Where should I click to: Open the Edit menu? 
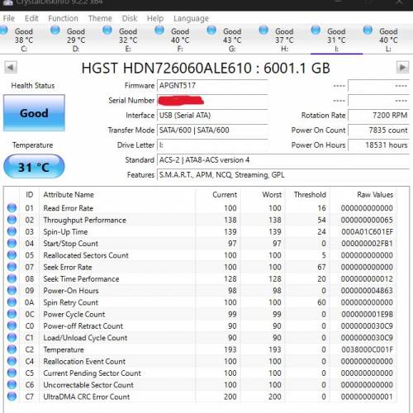[31, 18]
